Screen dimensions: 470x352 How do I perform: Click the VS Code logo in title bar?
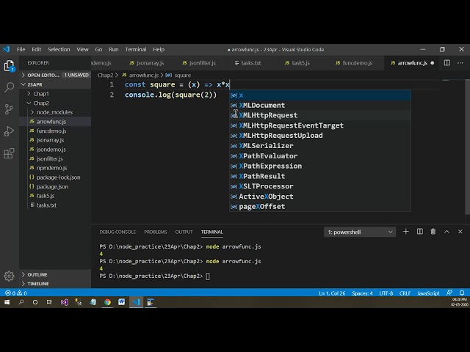(x=7, y=49)
